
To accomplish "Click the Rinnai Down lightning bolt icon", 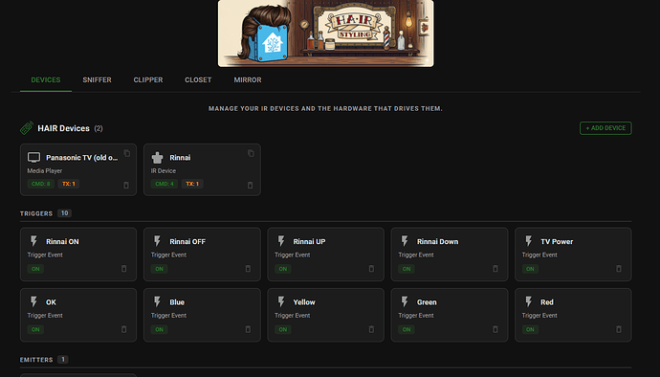I will coord(405,241).
